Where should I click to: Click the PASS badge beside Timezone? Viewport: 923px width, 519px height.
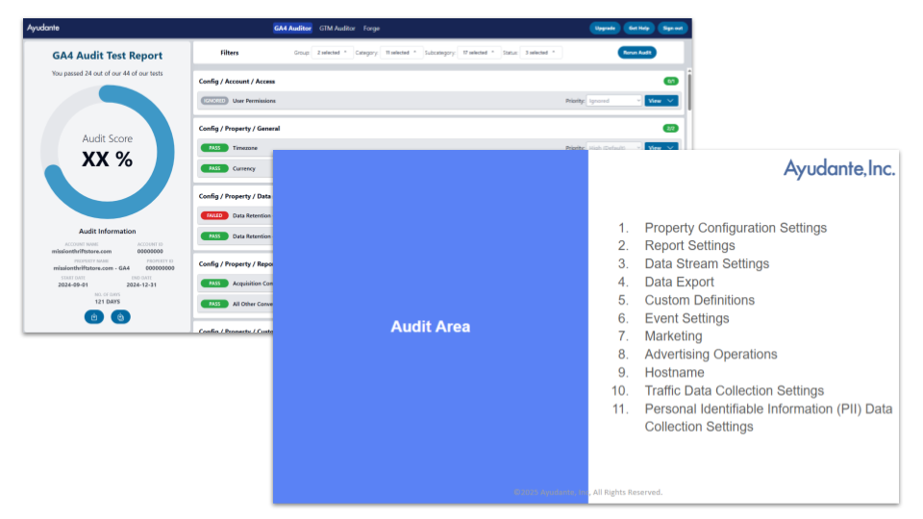(214, 148)
